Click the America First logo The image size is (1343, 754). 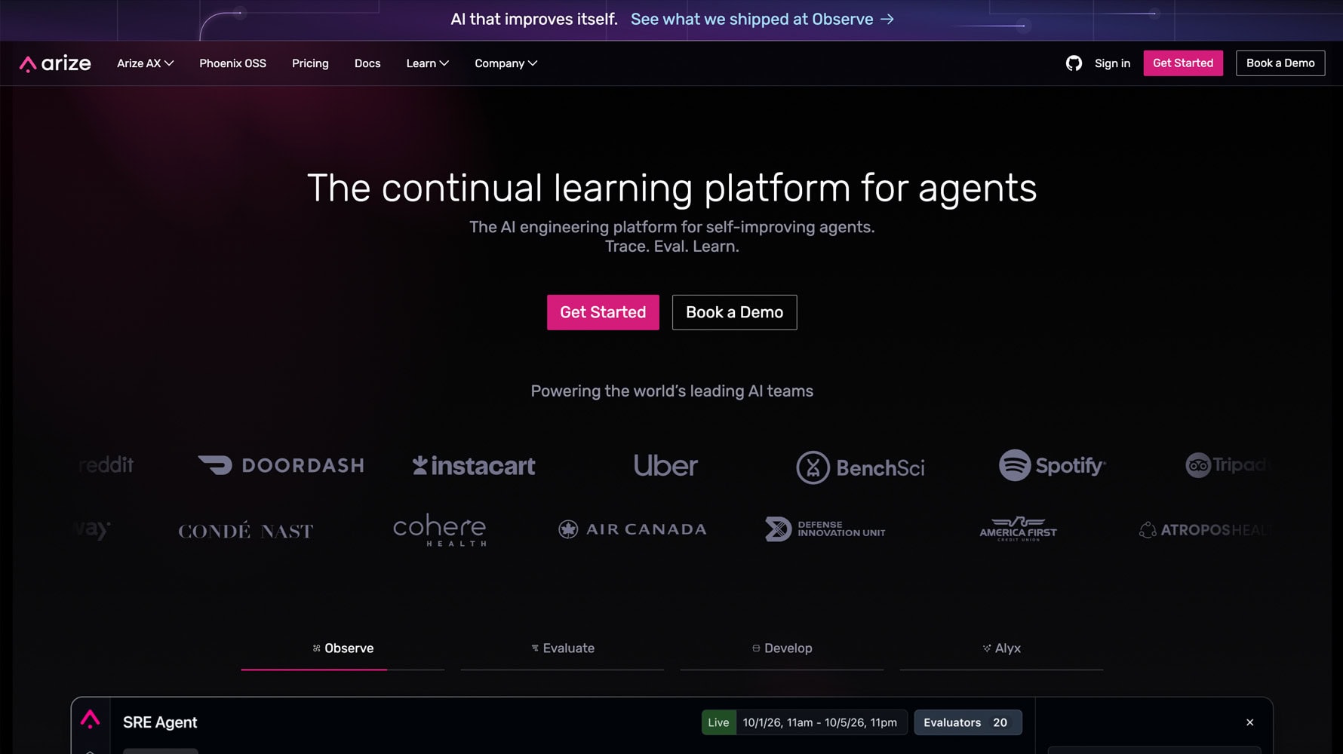[1019, 529]
